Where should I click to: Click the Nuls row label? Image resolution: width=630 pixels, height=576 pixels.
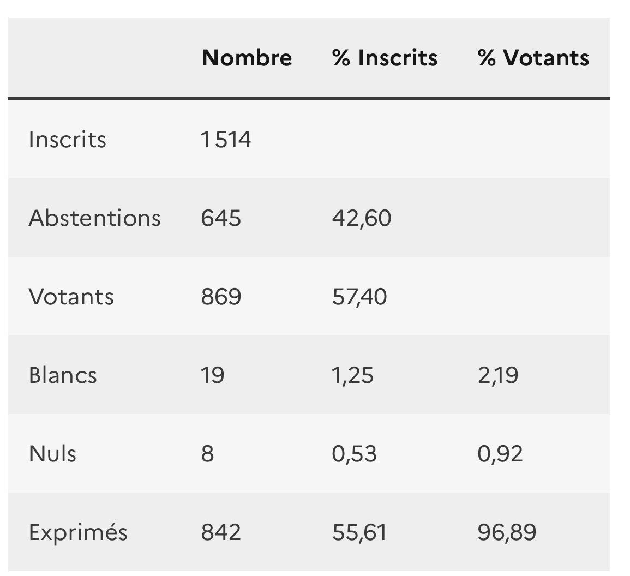click(52, 454)
